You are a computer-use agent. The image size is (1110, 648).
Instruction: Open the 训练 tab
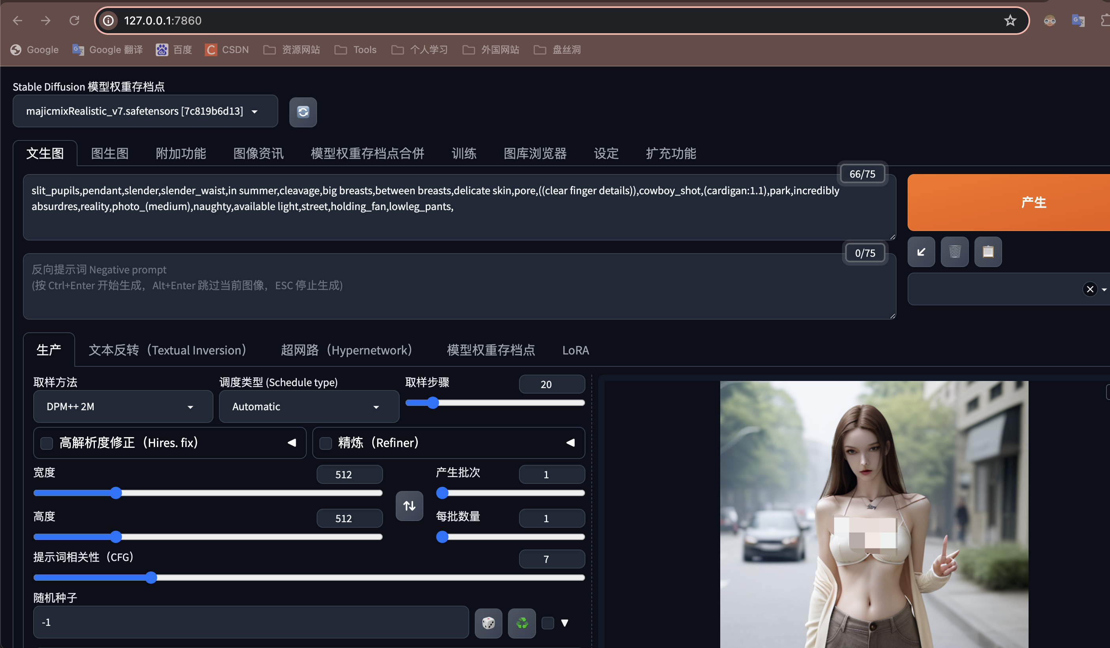(x=464, y=153)
